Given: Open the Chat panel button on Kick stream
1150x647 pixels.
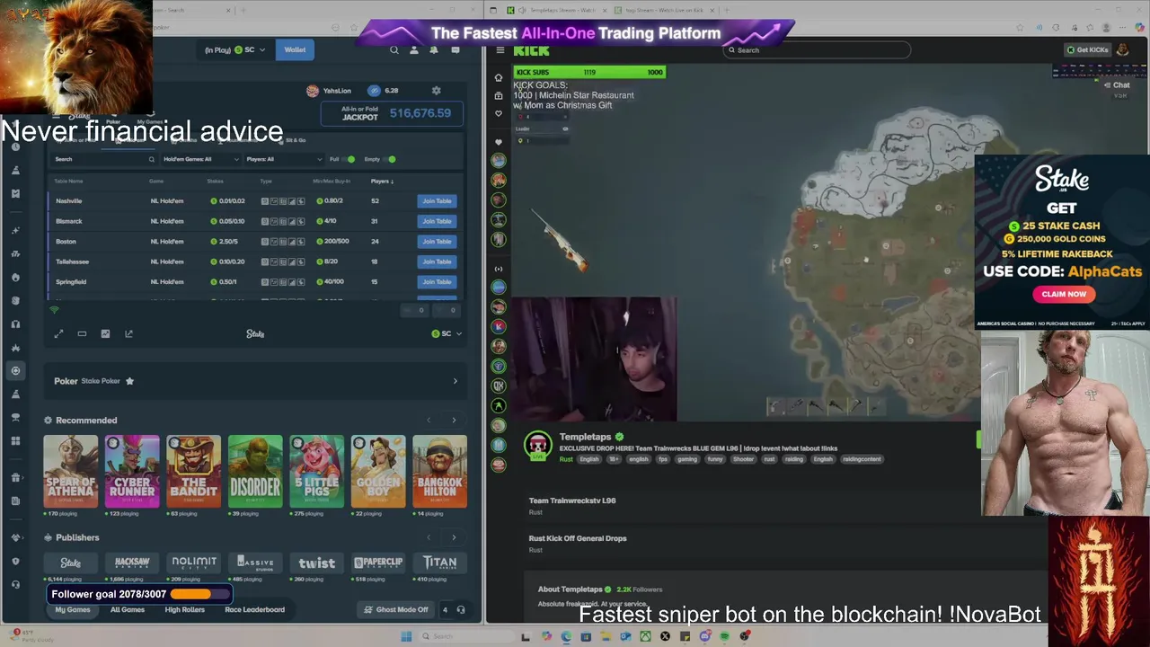Looking at the screenshot, I should coord(1117,85).
